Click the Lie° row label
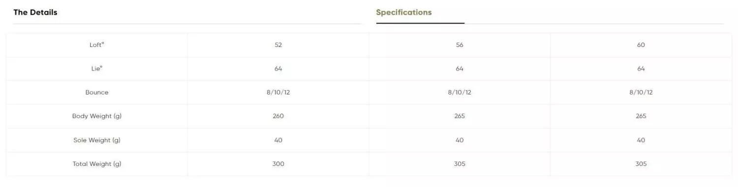 coord(97,69)
